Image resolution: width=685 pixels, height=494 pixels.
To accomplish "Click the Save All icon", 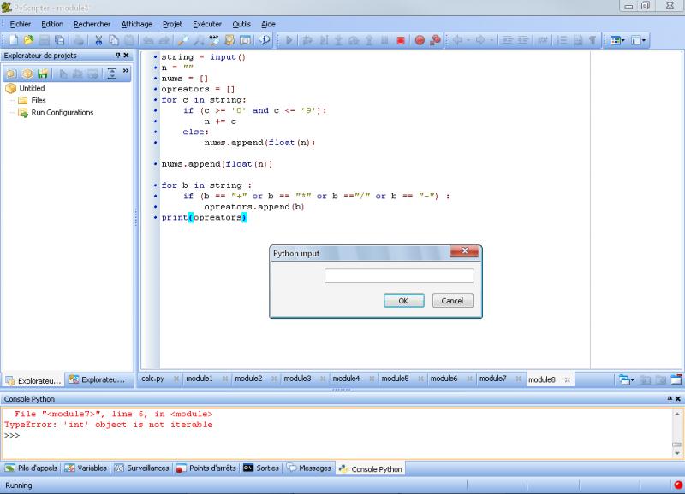I will pos(59,40).
